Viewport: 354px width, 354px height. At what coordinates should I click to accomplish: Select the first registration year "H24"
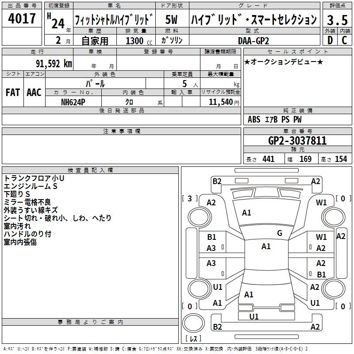(x=56, y=21)
